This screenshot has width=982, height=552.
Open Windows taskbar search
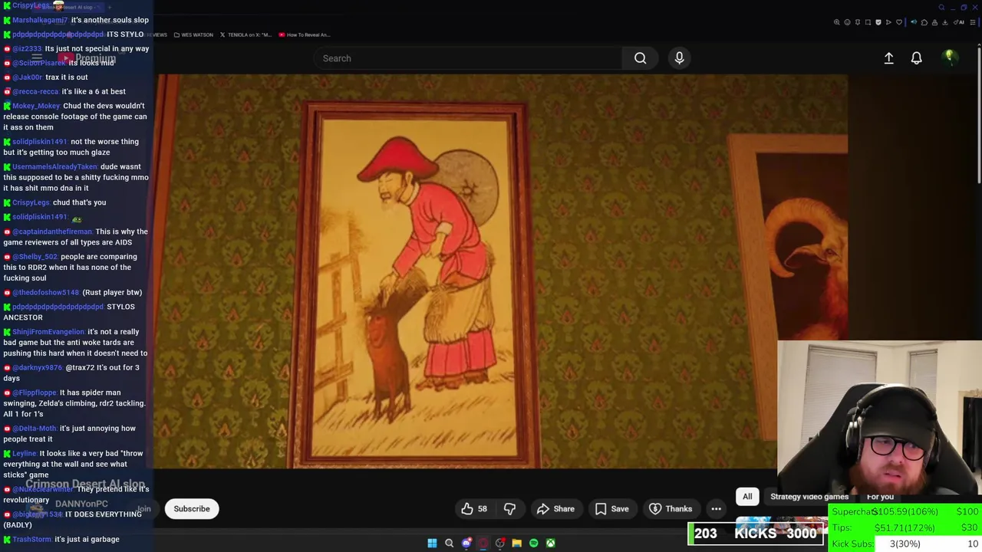449,543
